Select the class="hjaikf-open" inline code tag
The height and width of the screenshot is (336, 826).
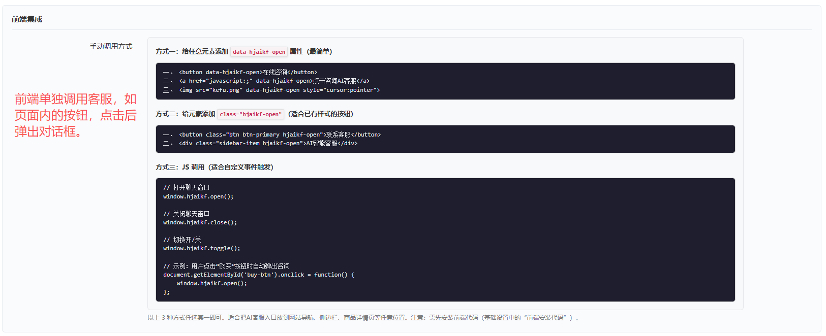251,114
